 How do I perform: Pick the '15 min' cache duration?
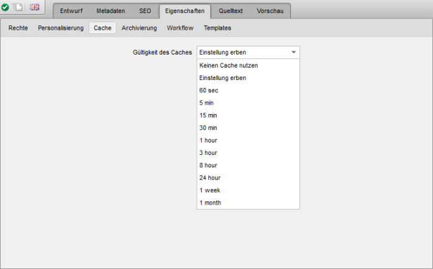point(208,115)
